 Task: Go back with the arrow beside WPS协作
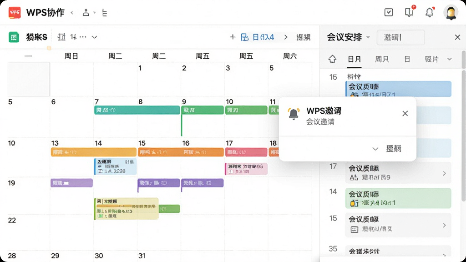[x=72, y=12]
